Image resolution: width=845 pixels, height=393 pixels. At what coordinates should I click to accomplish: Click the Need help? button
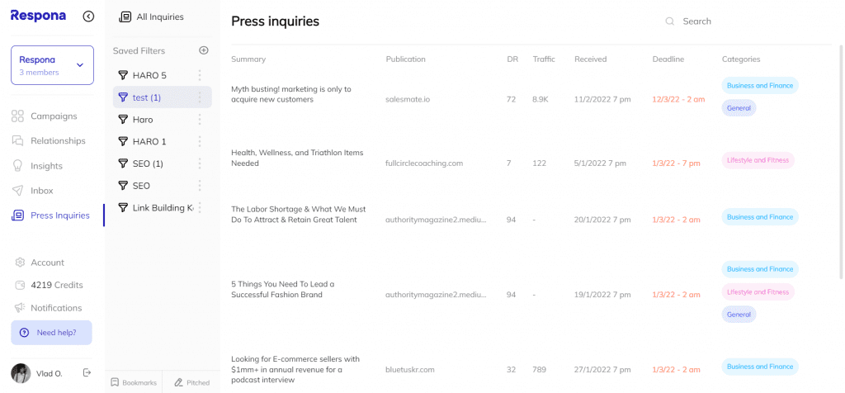coord(51,333)
